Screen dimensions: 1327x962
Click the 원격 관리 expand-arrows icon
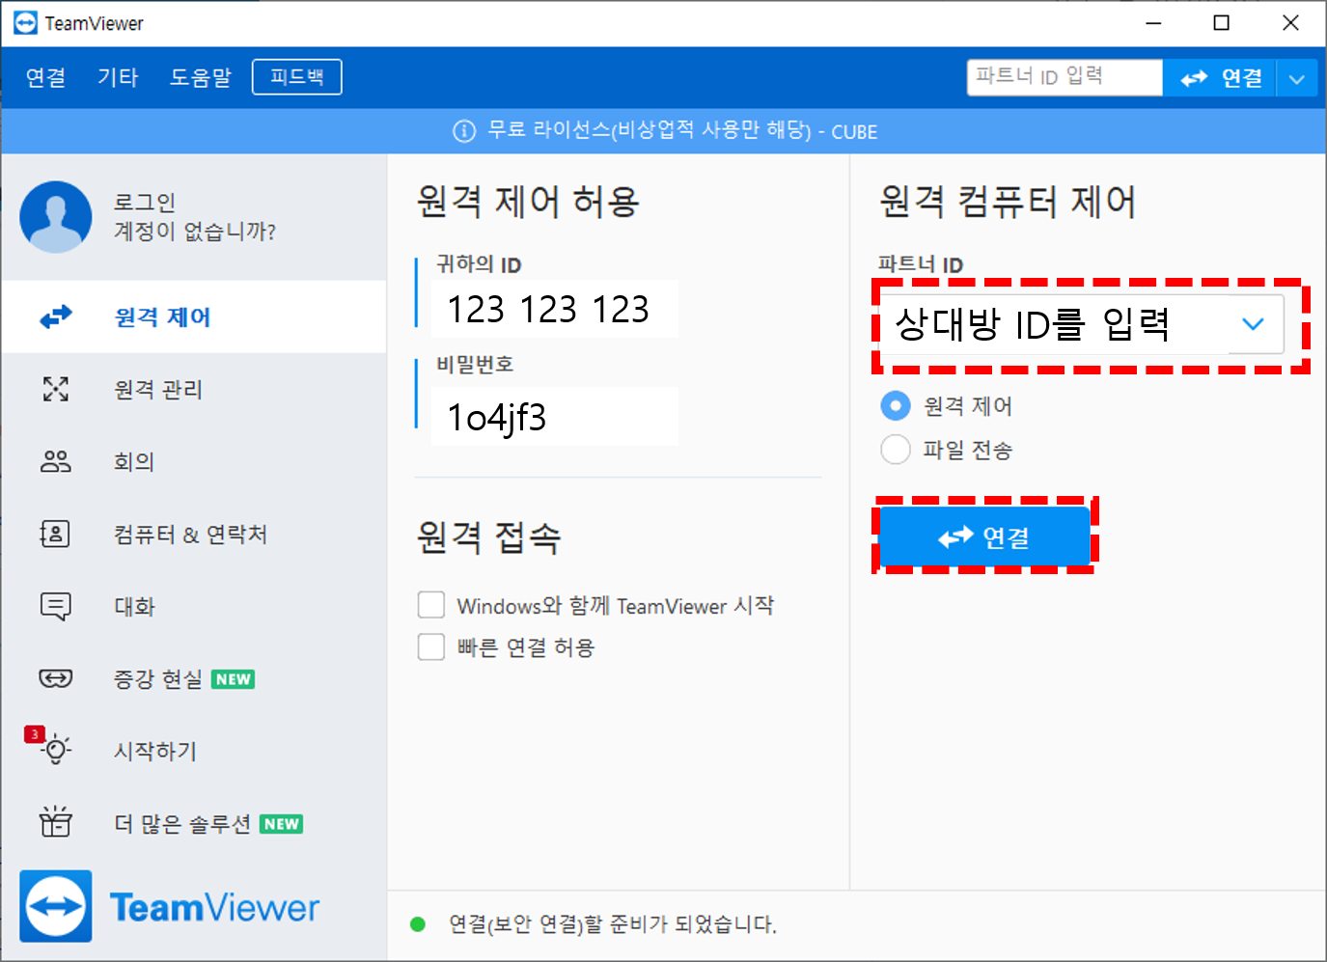[x=56, y=389]
